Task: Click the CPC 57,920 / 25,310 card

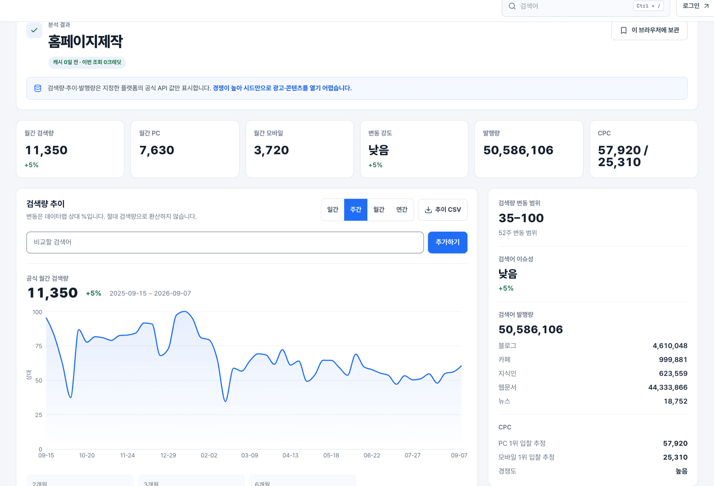Action: pos(643,149)
